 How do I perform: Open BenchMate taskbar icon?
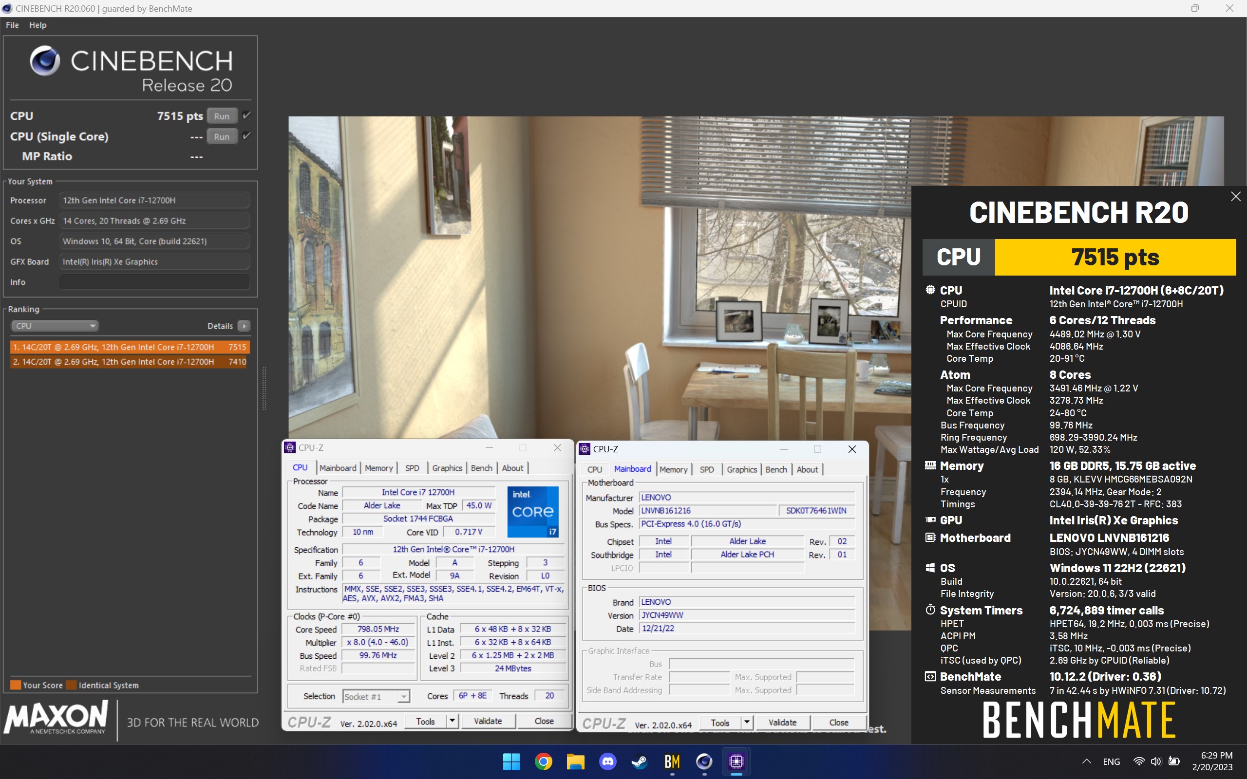point(672,761)
